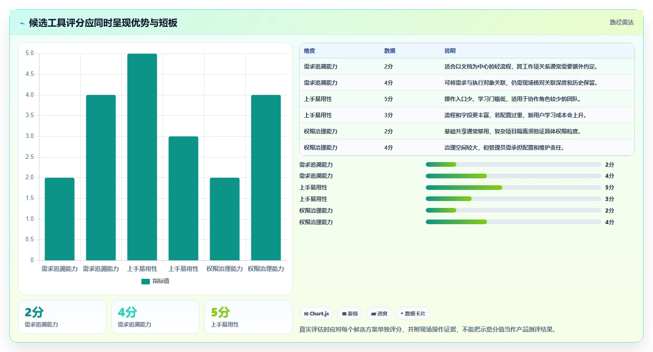Open the 2分 需求追溯能力 data card

pos(62,317)
